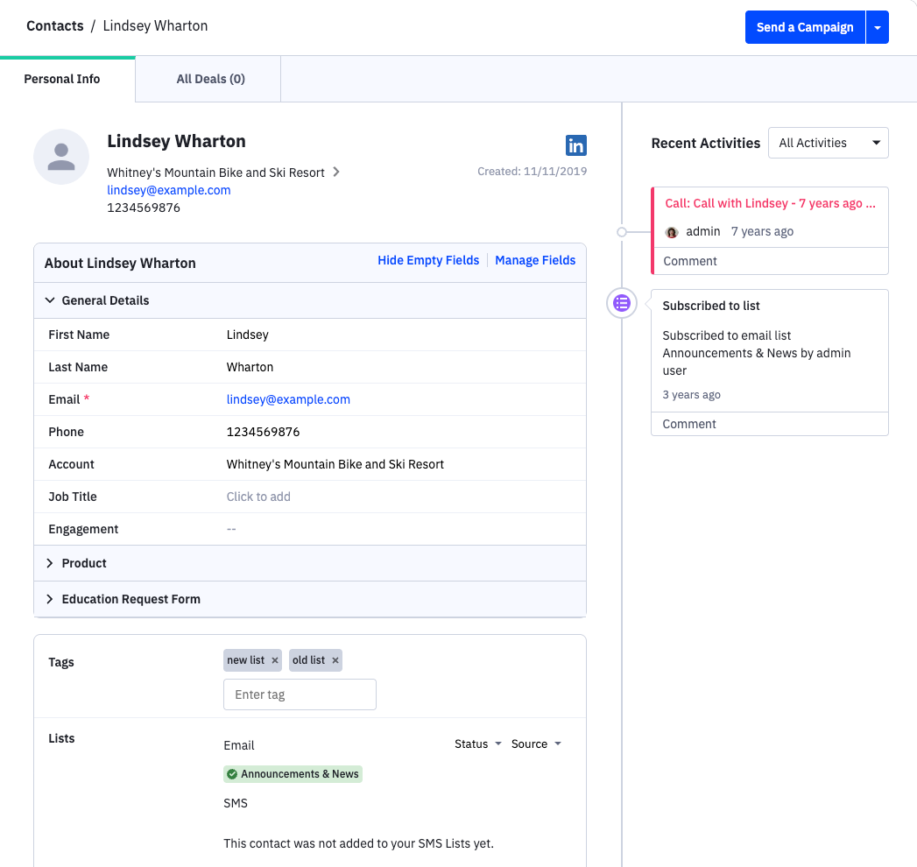Open the Source filter dropdown

click(x=536, y=744)
